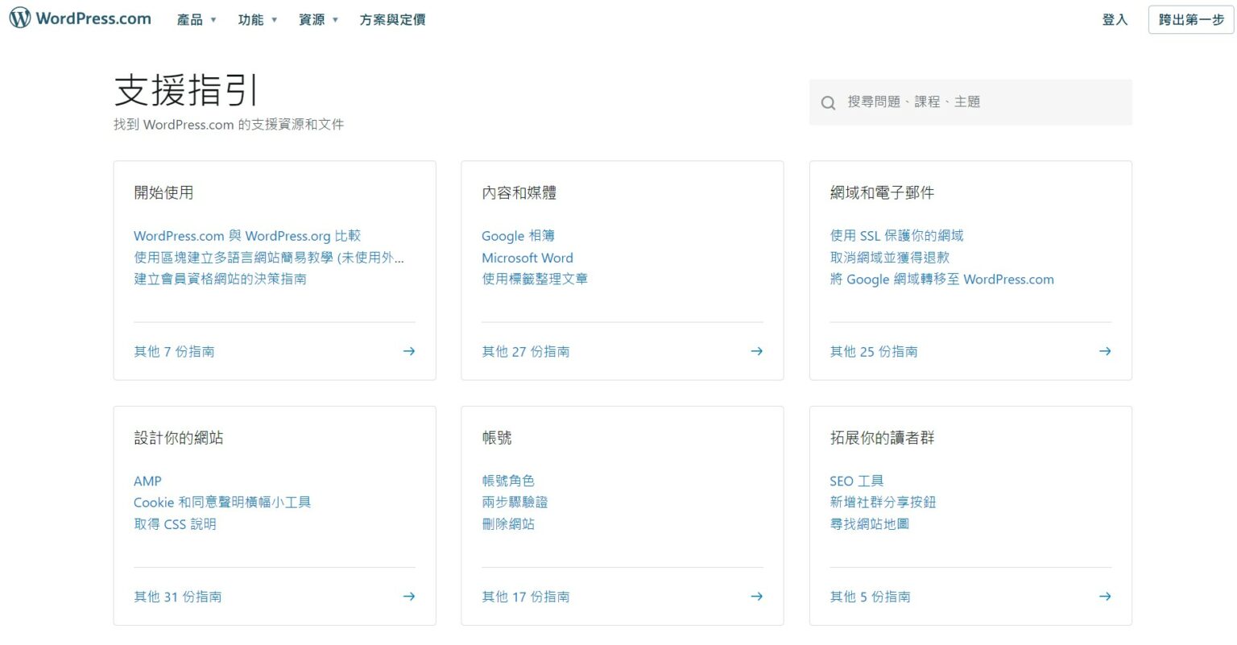Expand the 產品 dropdown menu
This screenshot has width=1237, height=645.
click(197, 20)
